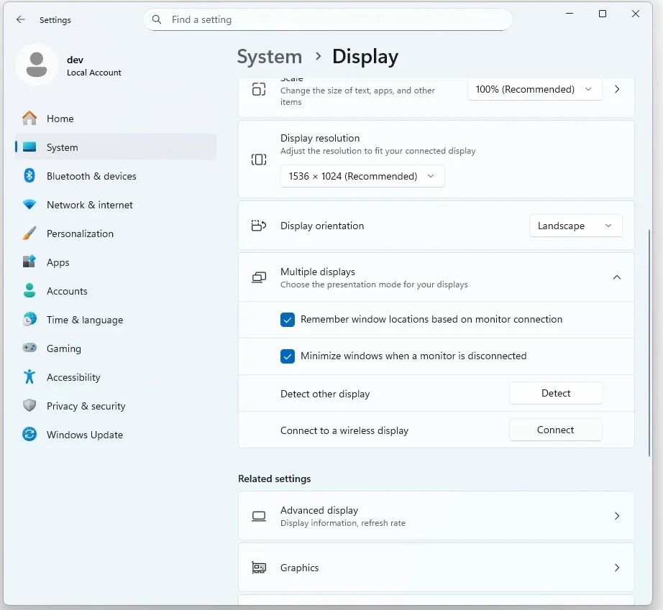Click the Apps icon in sidebar

[29, 262]
